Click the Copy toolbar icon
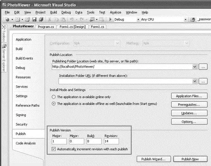This screenshot has height=166, width=211. 57,20
